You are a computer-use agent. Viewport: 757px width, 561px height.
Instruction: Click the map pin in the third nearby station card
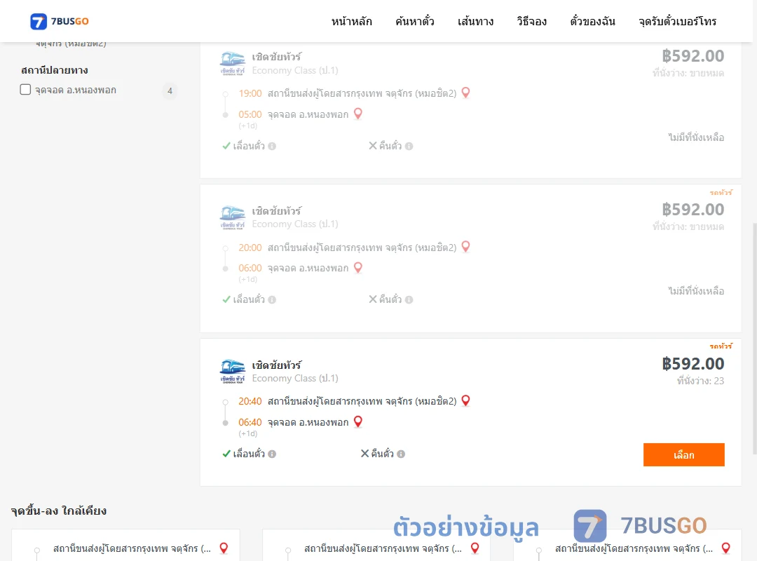(725, 548)
